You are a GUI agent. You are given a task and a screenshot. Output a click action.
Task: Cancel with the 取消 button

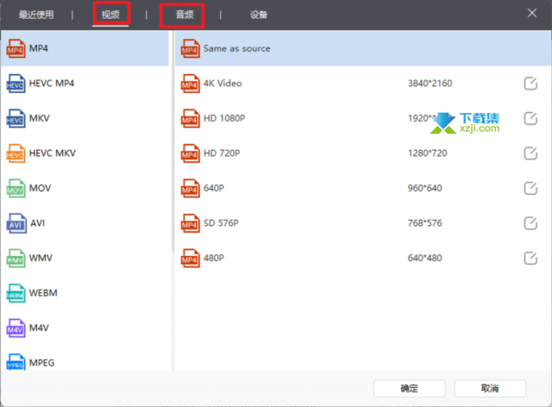tap(490, 388)
